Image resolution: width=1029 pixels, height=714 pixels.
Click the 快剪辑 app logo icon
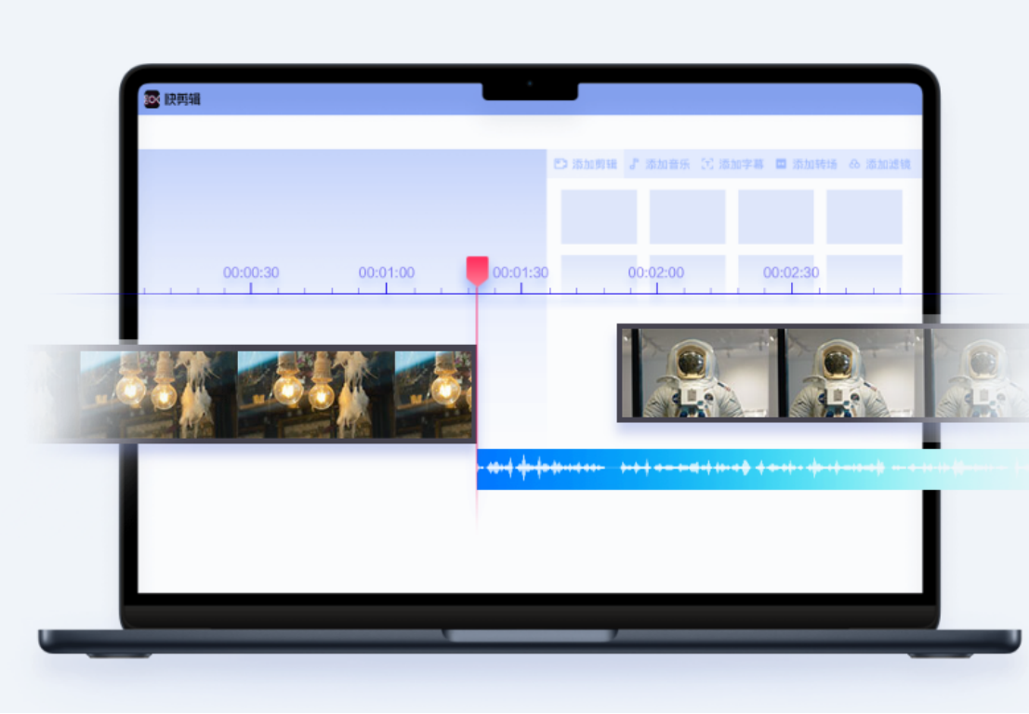(152, 99)
